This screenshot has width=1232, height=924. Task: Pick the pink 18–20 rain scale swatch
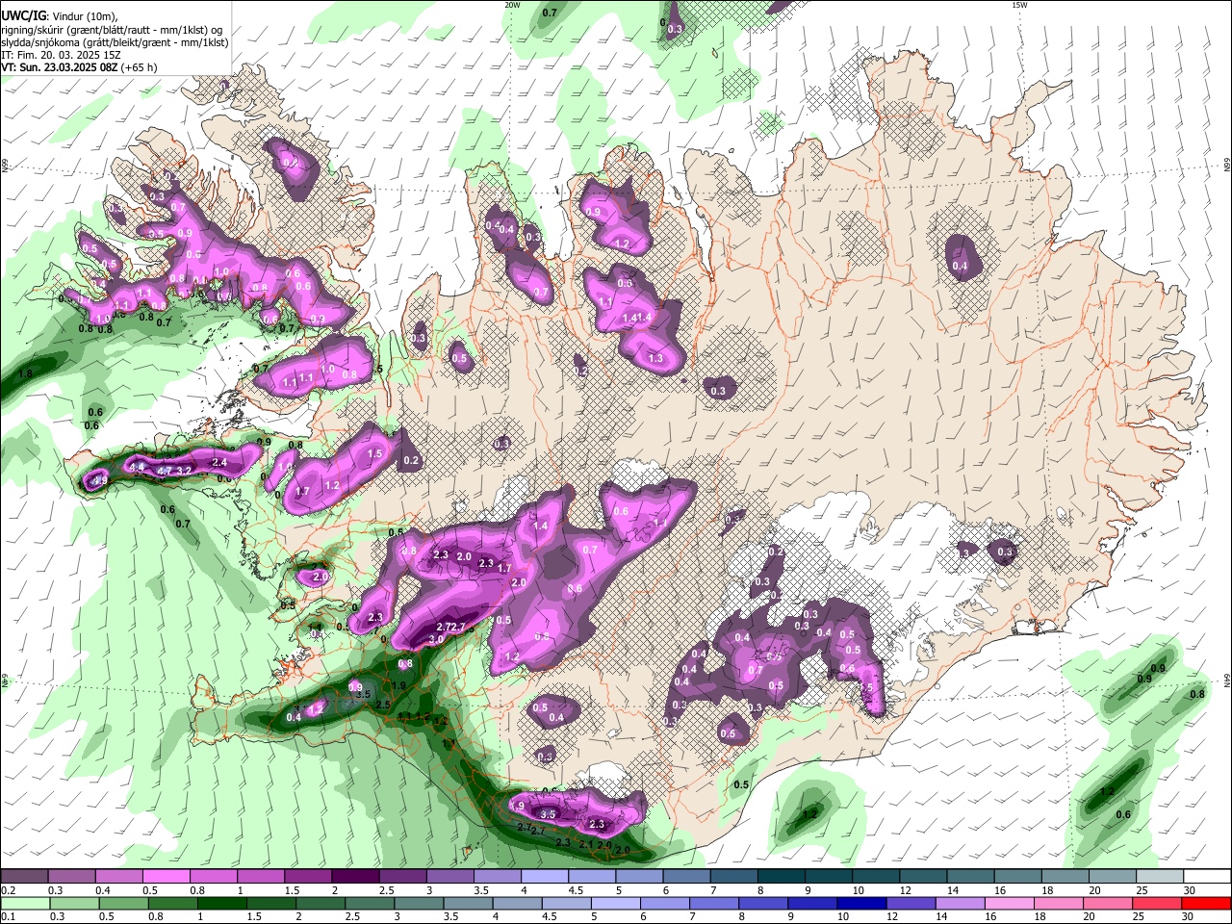click(x=1057, y=903)
